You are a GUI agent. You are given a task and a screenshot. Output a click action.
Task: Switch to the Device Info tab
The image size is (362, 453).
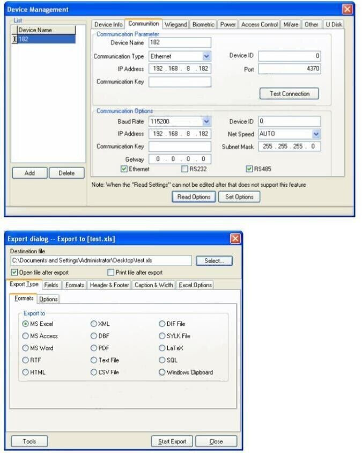(x=108, y=25)
